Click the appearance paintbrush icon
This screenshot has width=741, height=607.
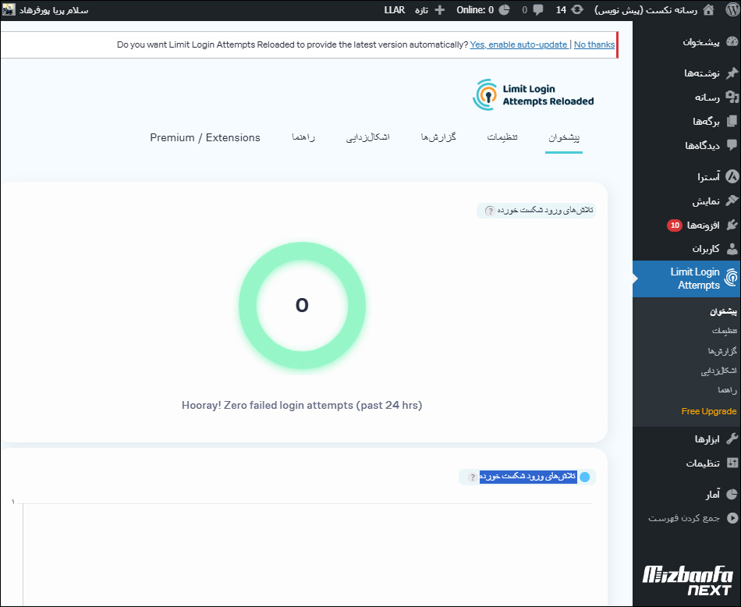pyautogui.click(x=732, y=201)
